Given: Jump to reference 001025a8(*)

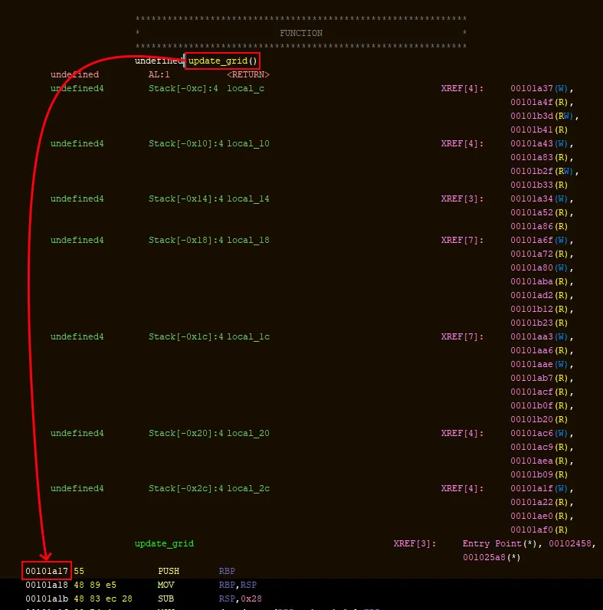Looking at the screenshot, I should point(491,557).
